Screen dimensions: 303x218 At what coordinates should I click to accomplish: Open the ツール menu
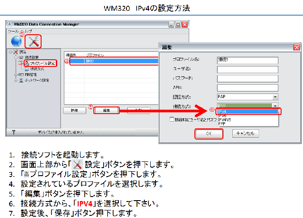(x=13, y=31)
